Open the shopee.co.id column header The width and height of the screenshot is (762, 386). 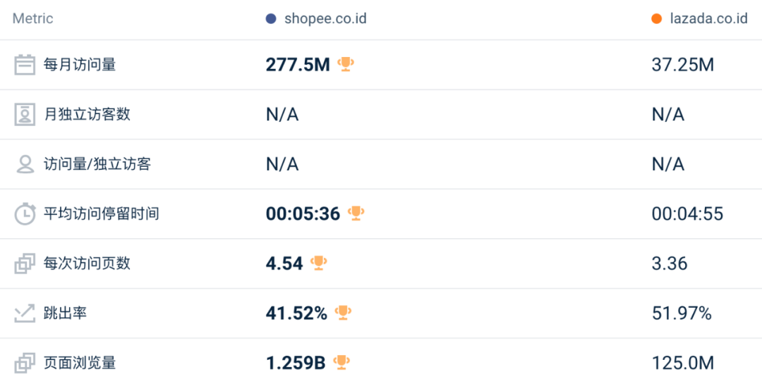click(x=325, y=19)
